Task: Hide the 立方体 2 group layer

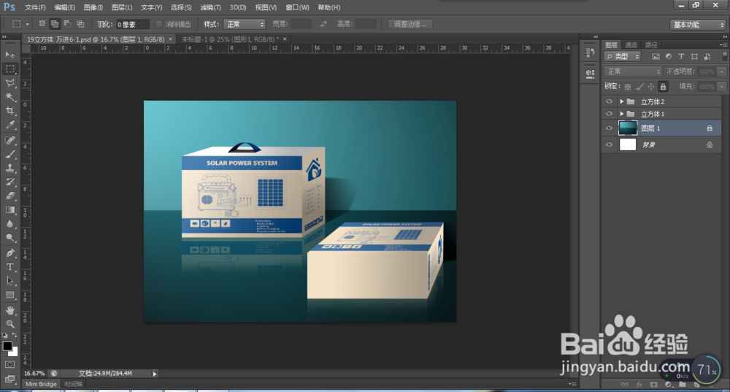Action: coord(610,101)
